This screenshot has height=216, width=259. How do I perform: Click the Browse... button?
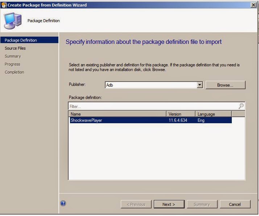(x=226, y=85)
